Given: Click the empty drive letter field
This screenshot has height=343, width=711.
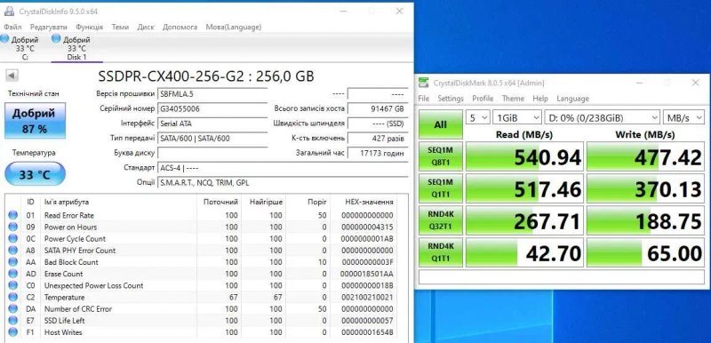Looking at the screenshot, I should (x=212, y=153).
